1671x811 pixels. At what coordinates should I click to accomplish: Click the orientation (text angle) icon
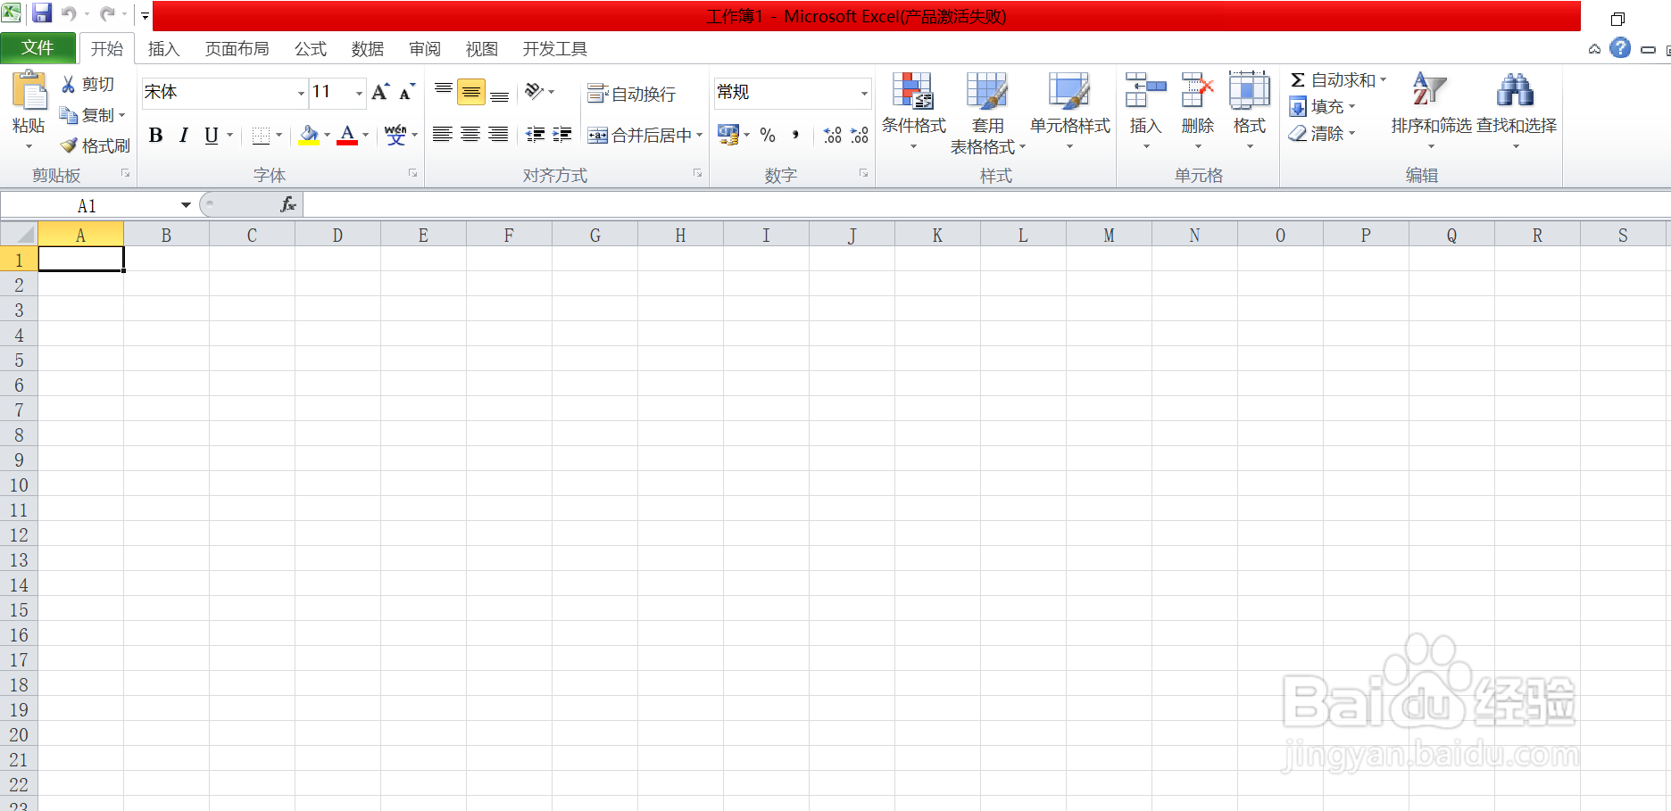tap(535, 91)
